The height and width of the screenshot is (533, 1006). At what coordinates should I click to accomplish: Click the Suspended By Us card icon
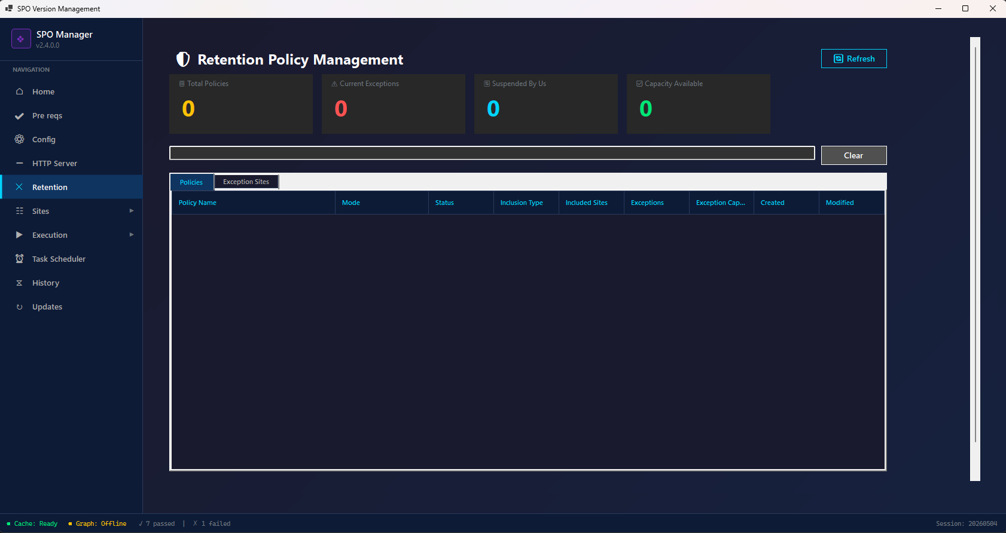point(487,84)
